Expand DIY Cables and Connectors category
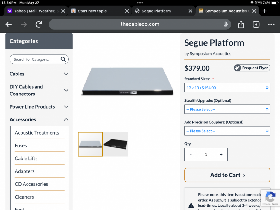This screenshot has height=210, width=280. click(39, 90)
